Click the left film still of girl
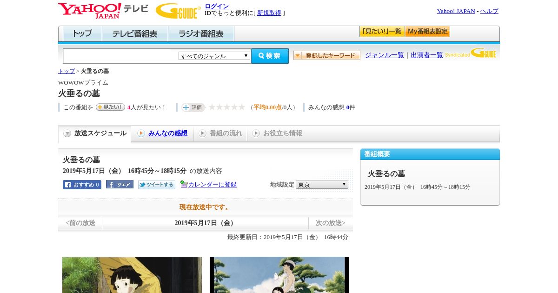This screenshot has height=293, width=558. tap(132, 275)
